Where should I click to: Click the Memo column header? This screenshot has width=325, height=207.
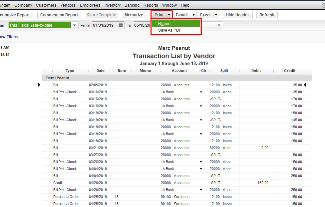tap(145, 71)
